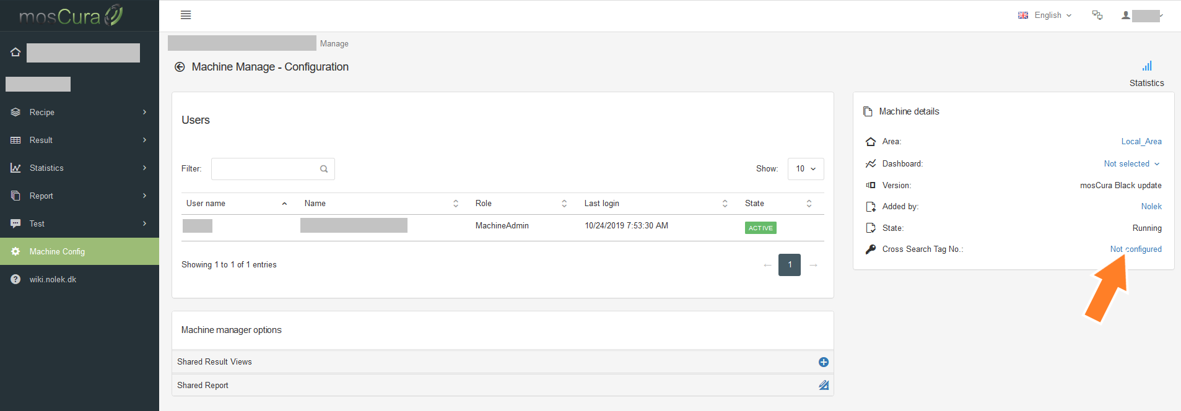Viewport: 1181px width, 411px height.
Task: Click the Statistics bar chart icon
Action: (x=1147, y=66)
